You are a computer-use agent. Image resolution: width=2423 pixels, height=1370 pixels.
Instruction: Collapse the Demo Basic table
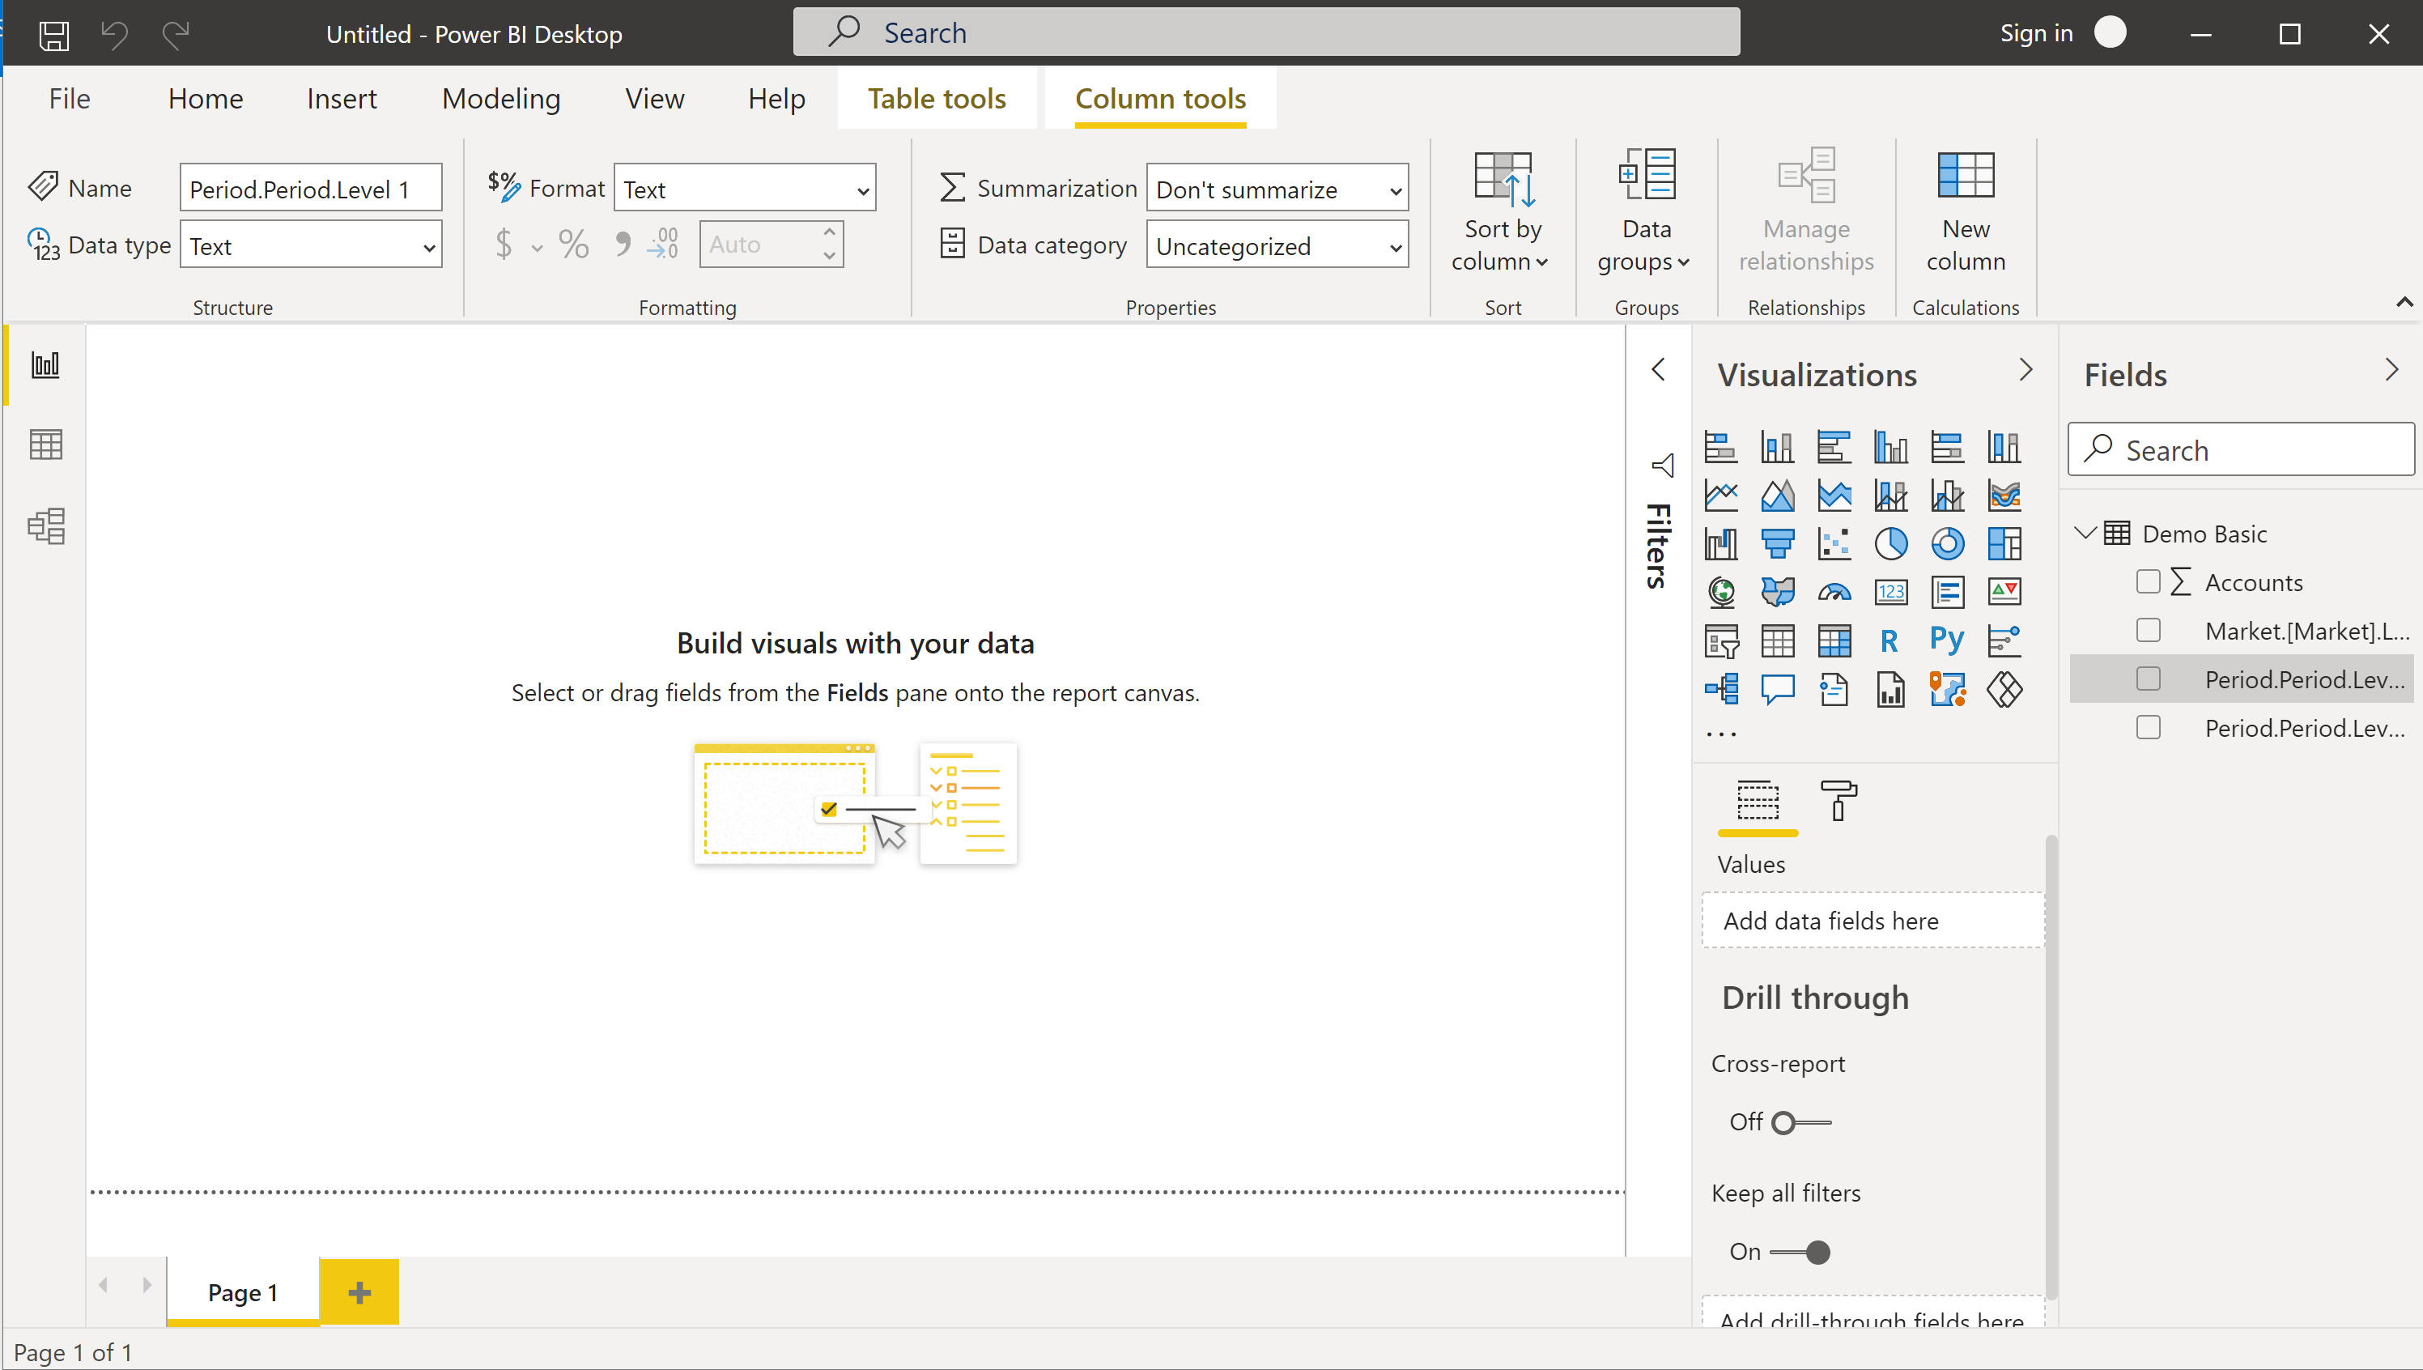[2085, 533]
